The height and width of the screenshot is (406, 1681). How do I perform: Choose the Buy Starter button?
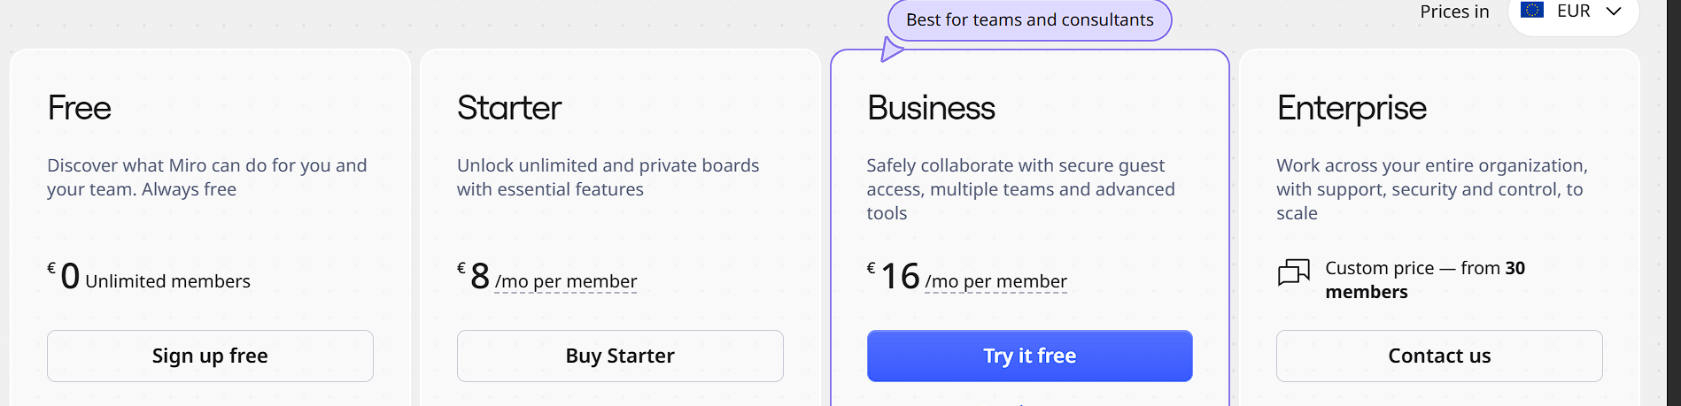620,356
